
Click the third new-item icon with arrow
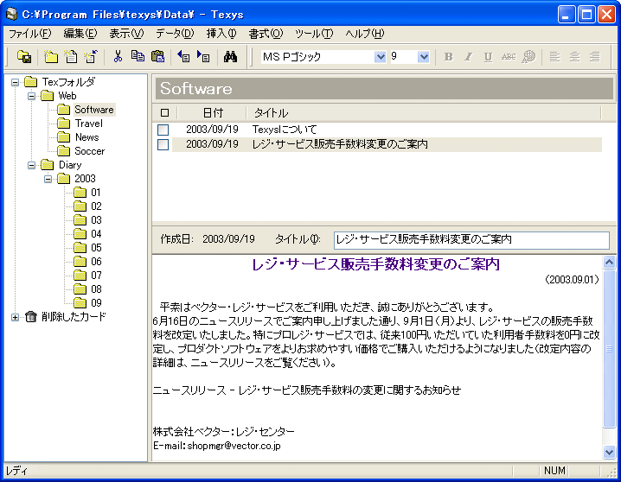(x=91, y=56)
